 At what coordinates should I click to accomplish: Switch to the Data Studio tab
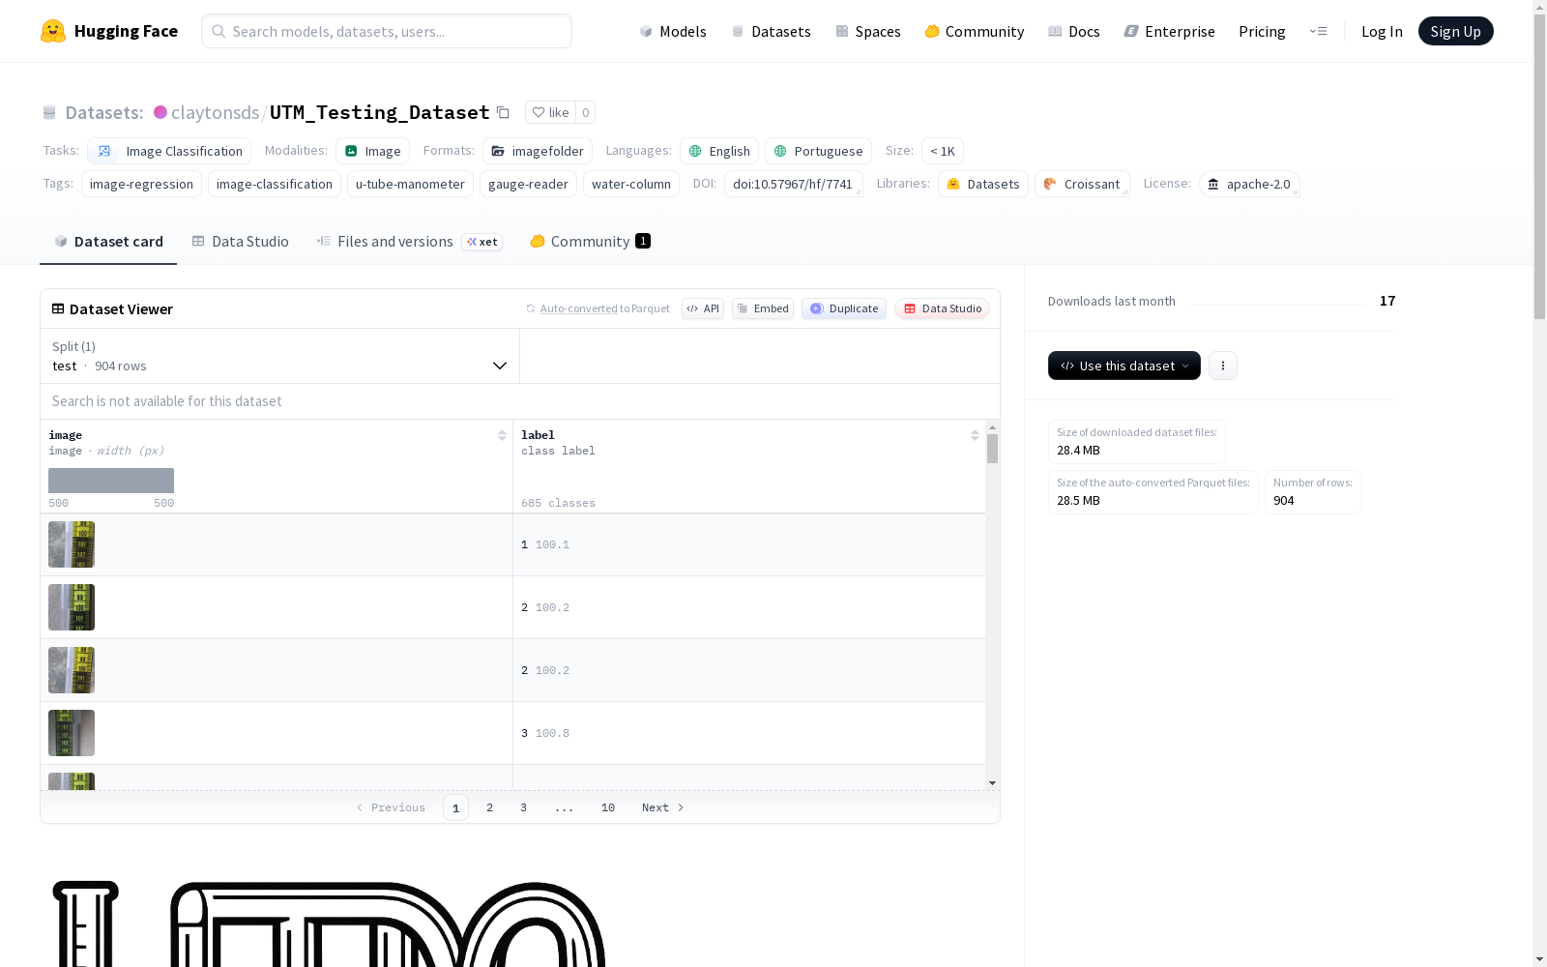coord(241,242)
